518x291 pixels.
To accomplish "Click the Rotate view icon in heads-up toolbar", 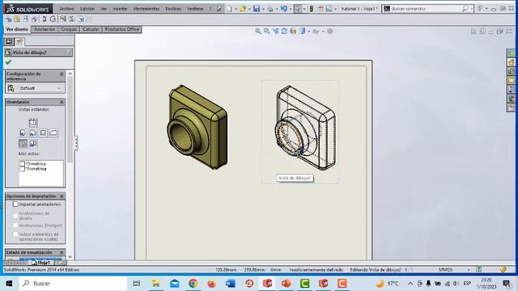I will click(284, 31).
